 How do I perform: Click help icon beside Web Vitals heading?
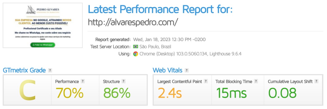tap(187, 70)
